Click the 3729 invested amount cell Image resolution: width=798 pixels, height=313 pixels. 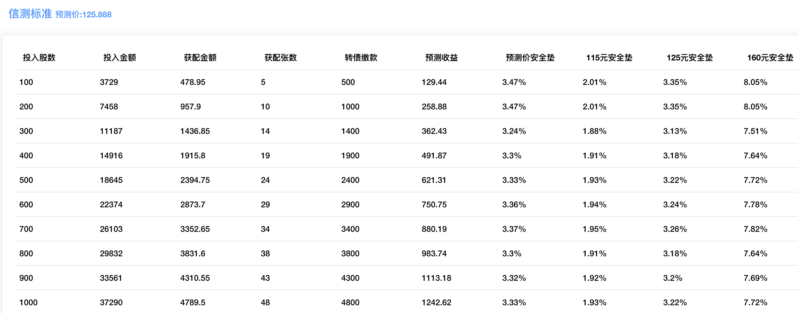click(x=109, y=82)
